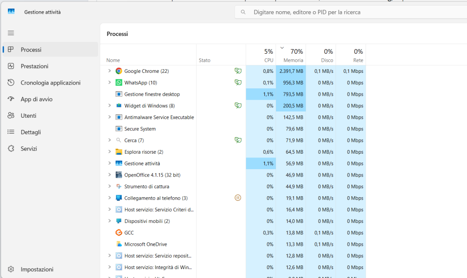The height and width of the screenshot is (278, 467).
Task: Click the OpenOffice 4.1.15 icon
Action: 119,175
